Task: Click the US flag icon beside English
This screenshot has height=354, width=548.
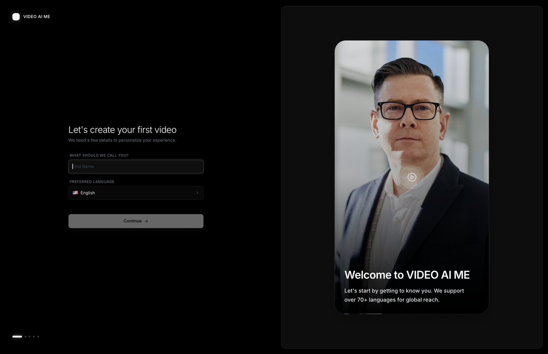Action: click(x=75, y=193)
